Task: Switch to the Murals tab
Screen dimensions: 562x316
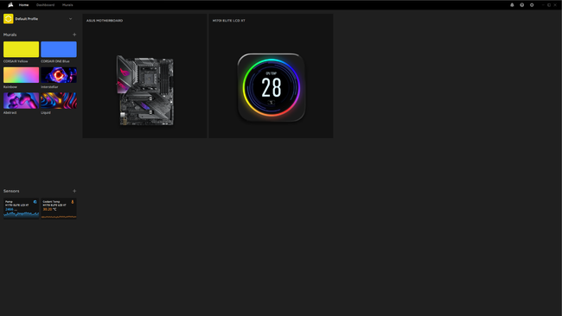Action: pos(67,5)
